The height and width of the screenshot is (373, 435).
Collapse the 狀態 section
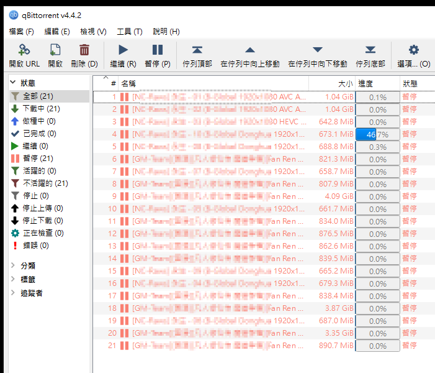(x=13, y=82)
